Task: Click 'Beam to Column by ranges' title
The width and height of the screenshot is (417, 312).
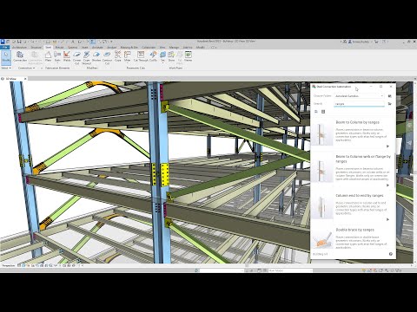Action: click(358, 122)
